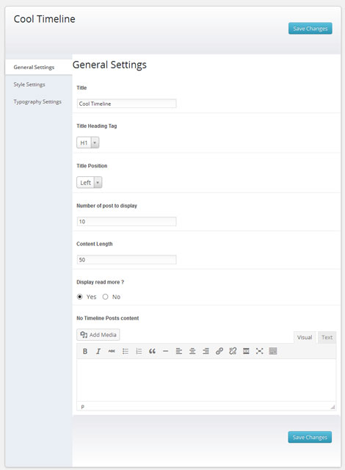Open Style Settings tab
The height and width of the screenshot is (470, 345).
29,84
